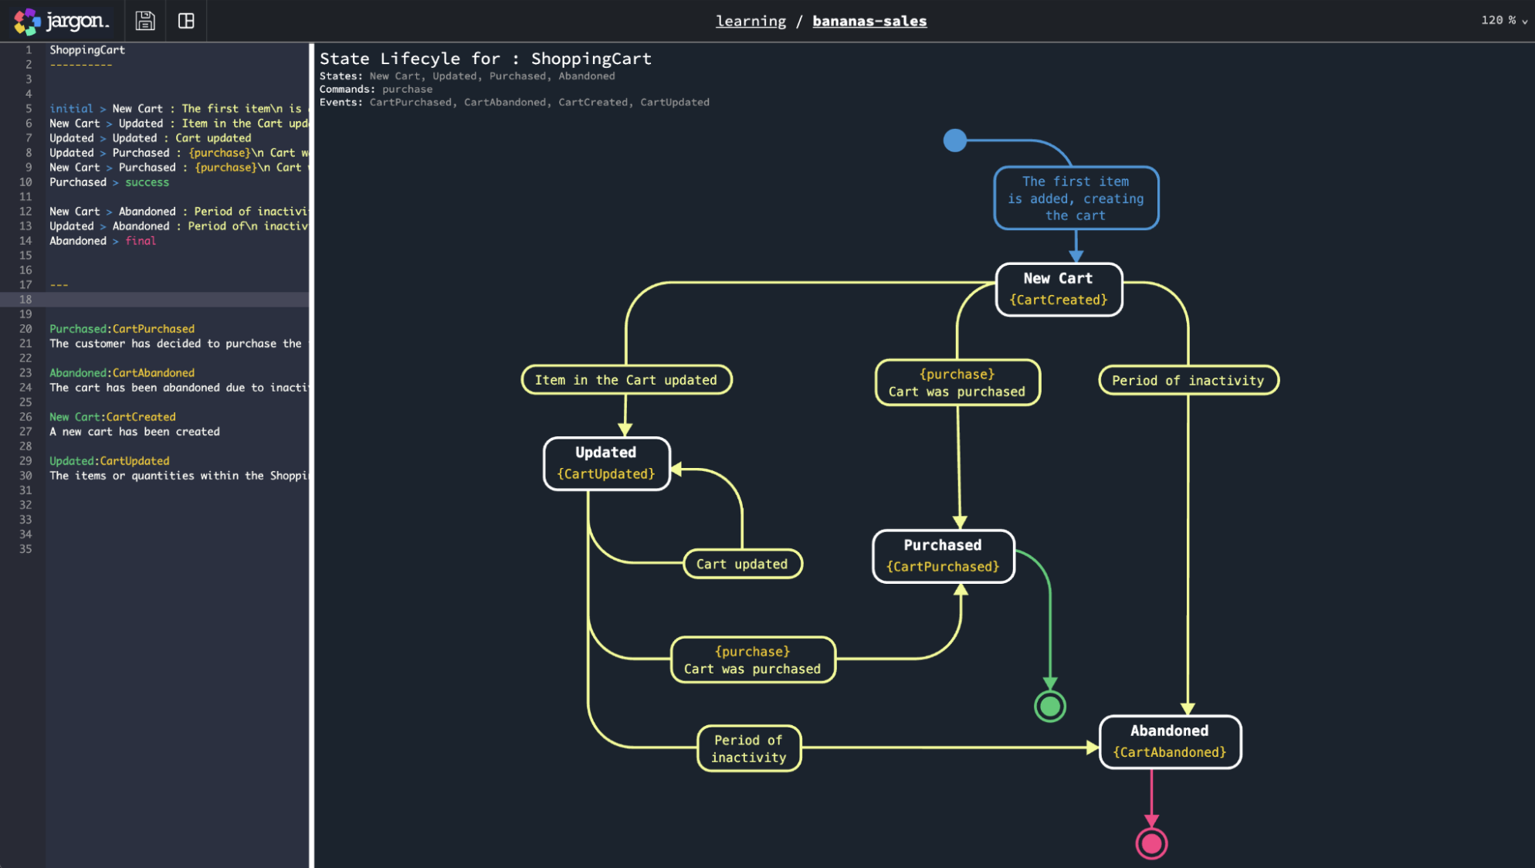Click the "Item in the Cart updated" transition label
1535x868 pixels.
pos(627,379)
